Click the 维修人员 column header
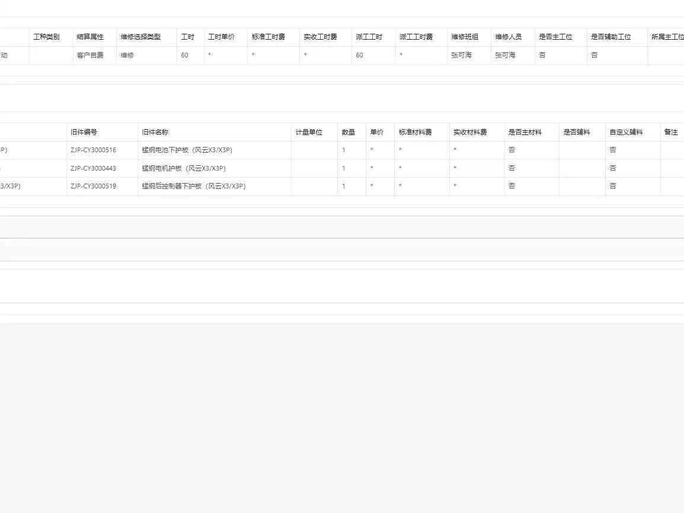The image size is (684, 513). point(508,37)
